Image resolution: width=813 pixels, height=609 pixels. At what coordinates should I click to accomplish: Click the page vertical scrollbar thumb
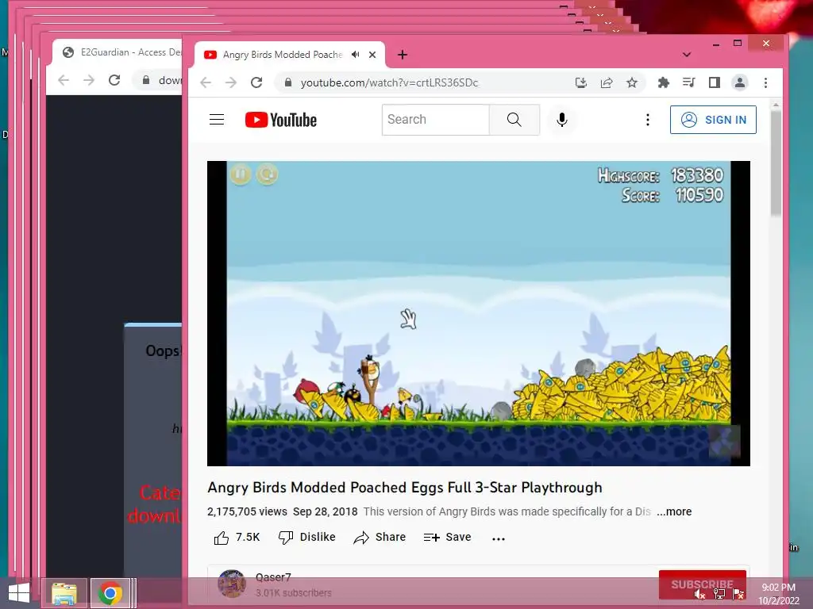776,163
